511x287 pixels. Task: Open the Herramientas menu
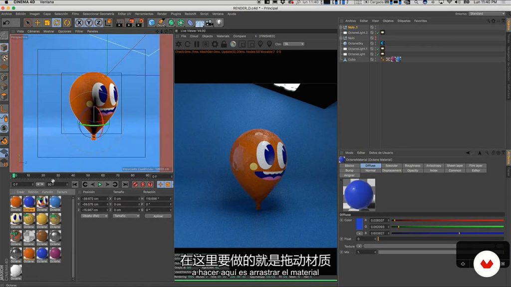[144, 14]
